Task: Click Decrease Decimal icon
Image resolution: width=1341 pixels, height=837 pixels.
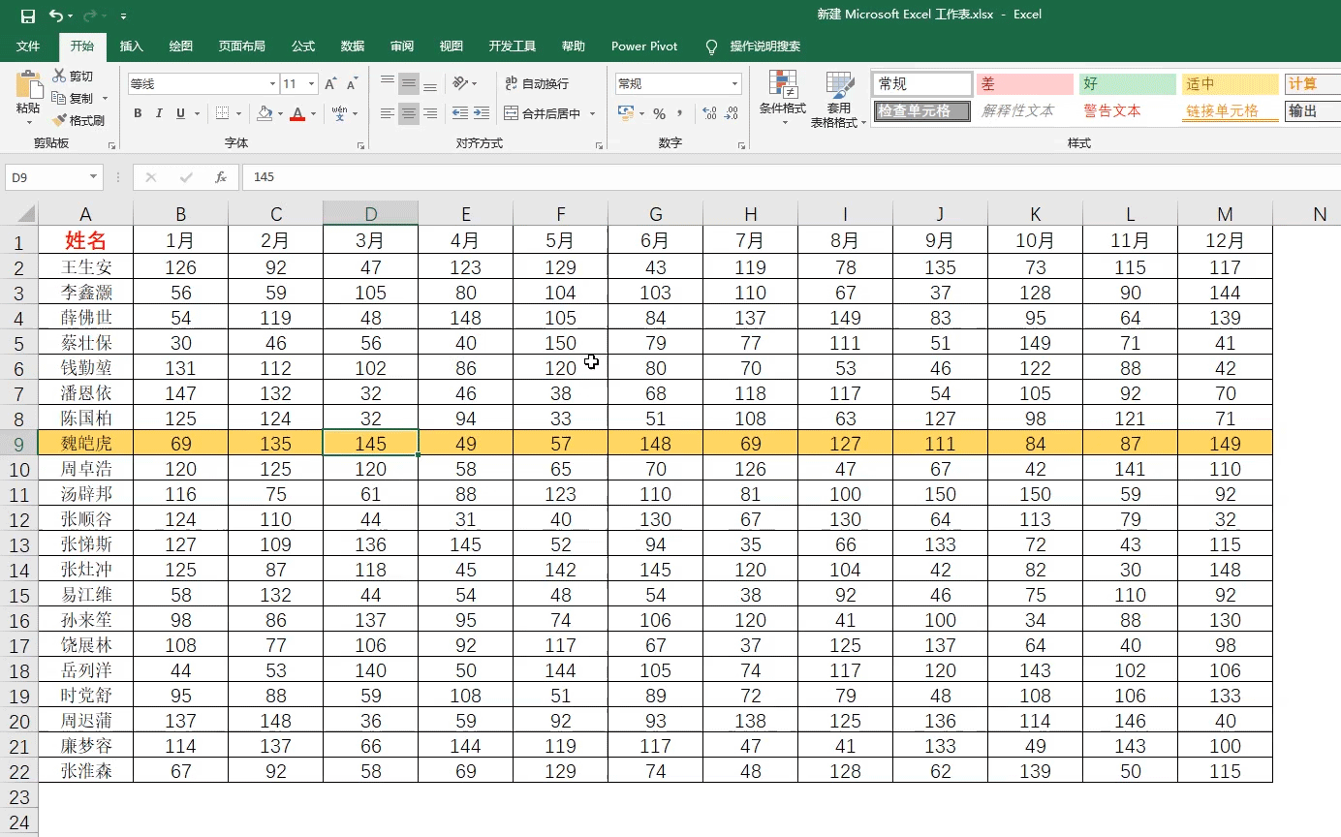Action: pyautogui.click(x=733, y=113)
